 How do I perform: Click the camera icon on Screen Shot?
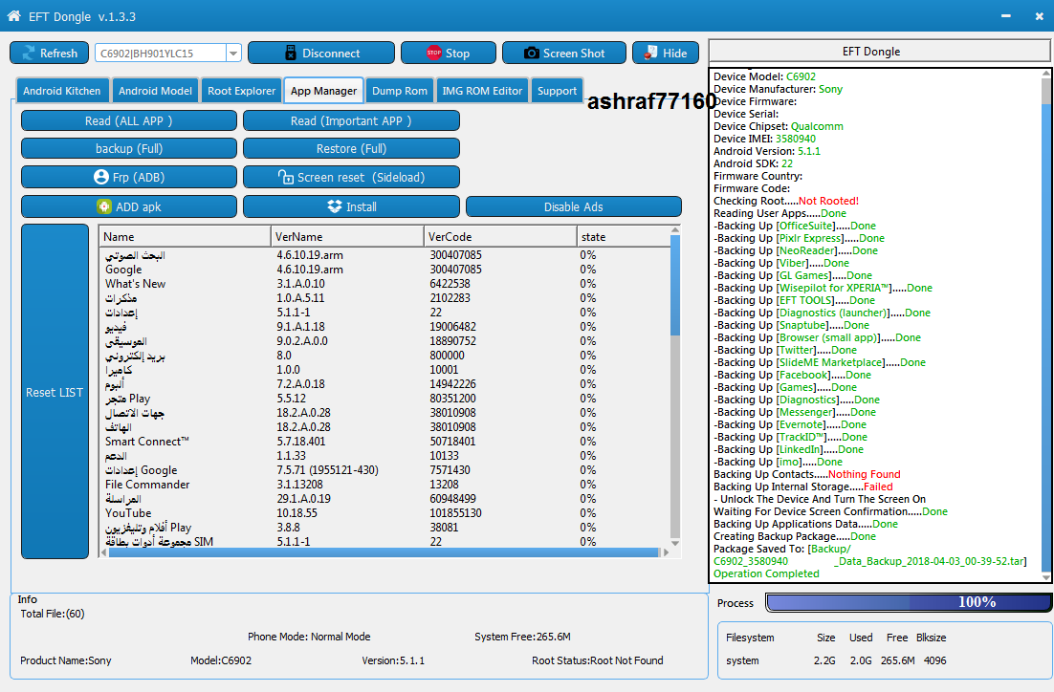(x=531, y=54)
